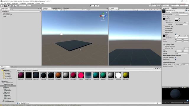Open Free Aspect dropdown in Game view
This screenshot has height=106, width=189.
125,10
